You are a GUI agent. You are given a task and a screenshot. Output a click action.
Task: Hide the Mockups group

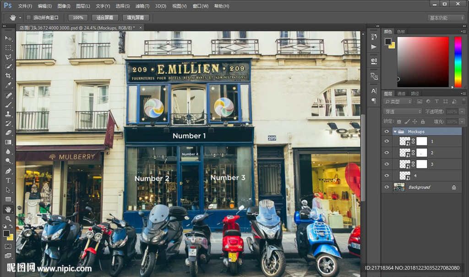tap(387, 132)
